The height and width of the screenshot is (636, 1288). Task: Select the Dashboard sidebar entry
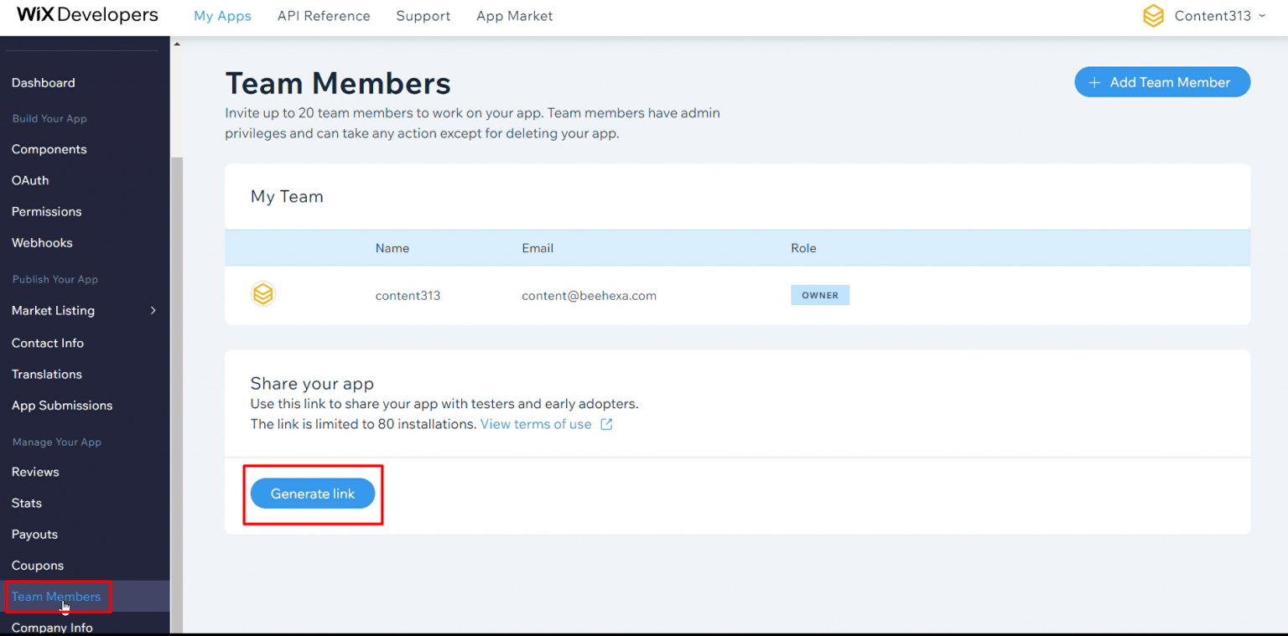44,82
